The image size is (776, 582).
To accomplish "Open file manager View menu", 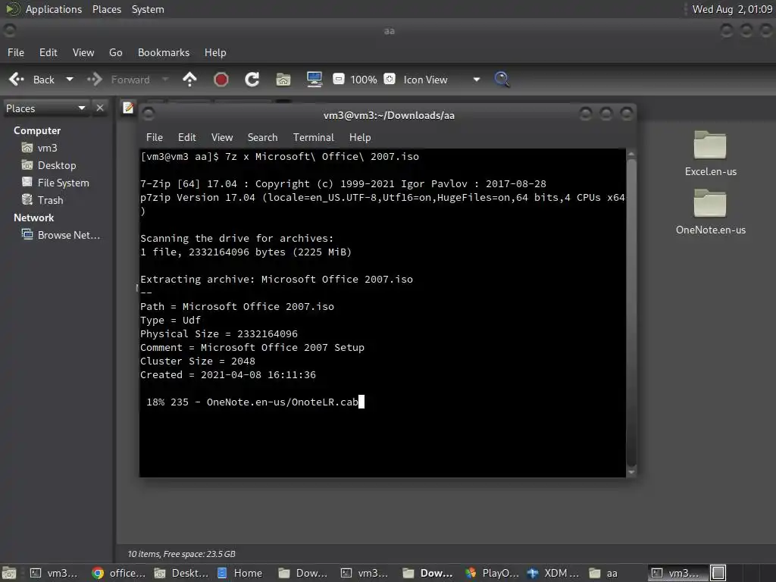I will pyautogui.click(x=83, y=52).
